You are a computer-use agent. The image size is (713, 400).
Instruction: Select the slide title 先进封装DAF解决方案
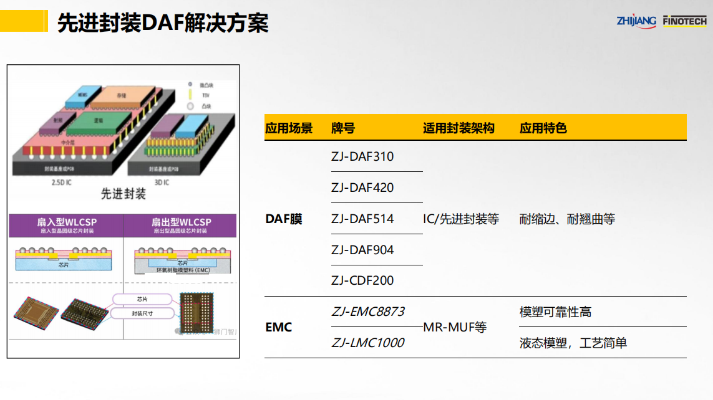click(163, 23)
